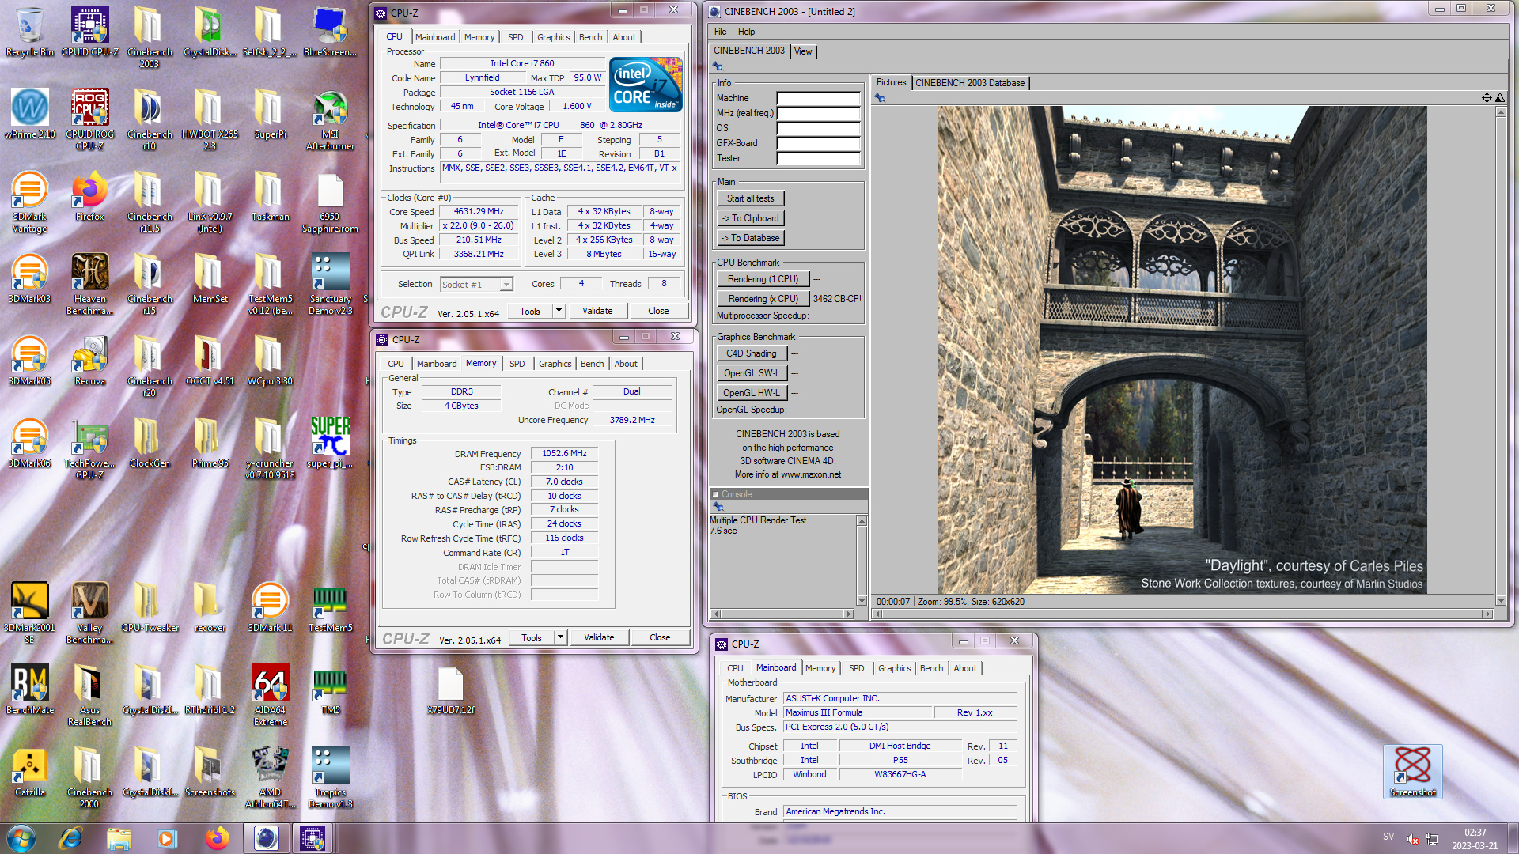Click Windows Start orb in taskbar
Viewport: 1519px width, 854px height.
(x=21, y=838)
